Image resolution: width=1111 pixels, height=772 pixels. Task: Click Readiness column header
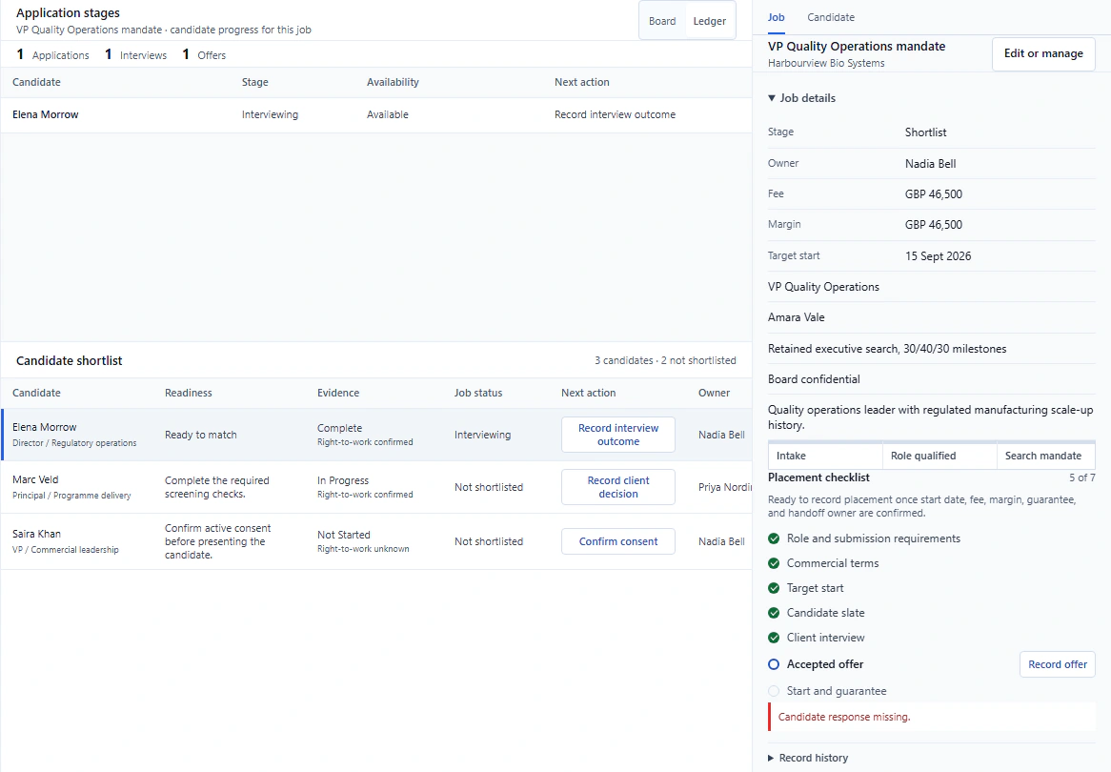pyautogui.click(x=189, y=393)
